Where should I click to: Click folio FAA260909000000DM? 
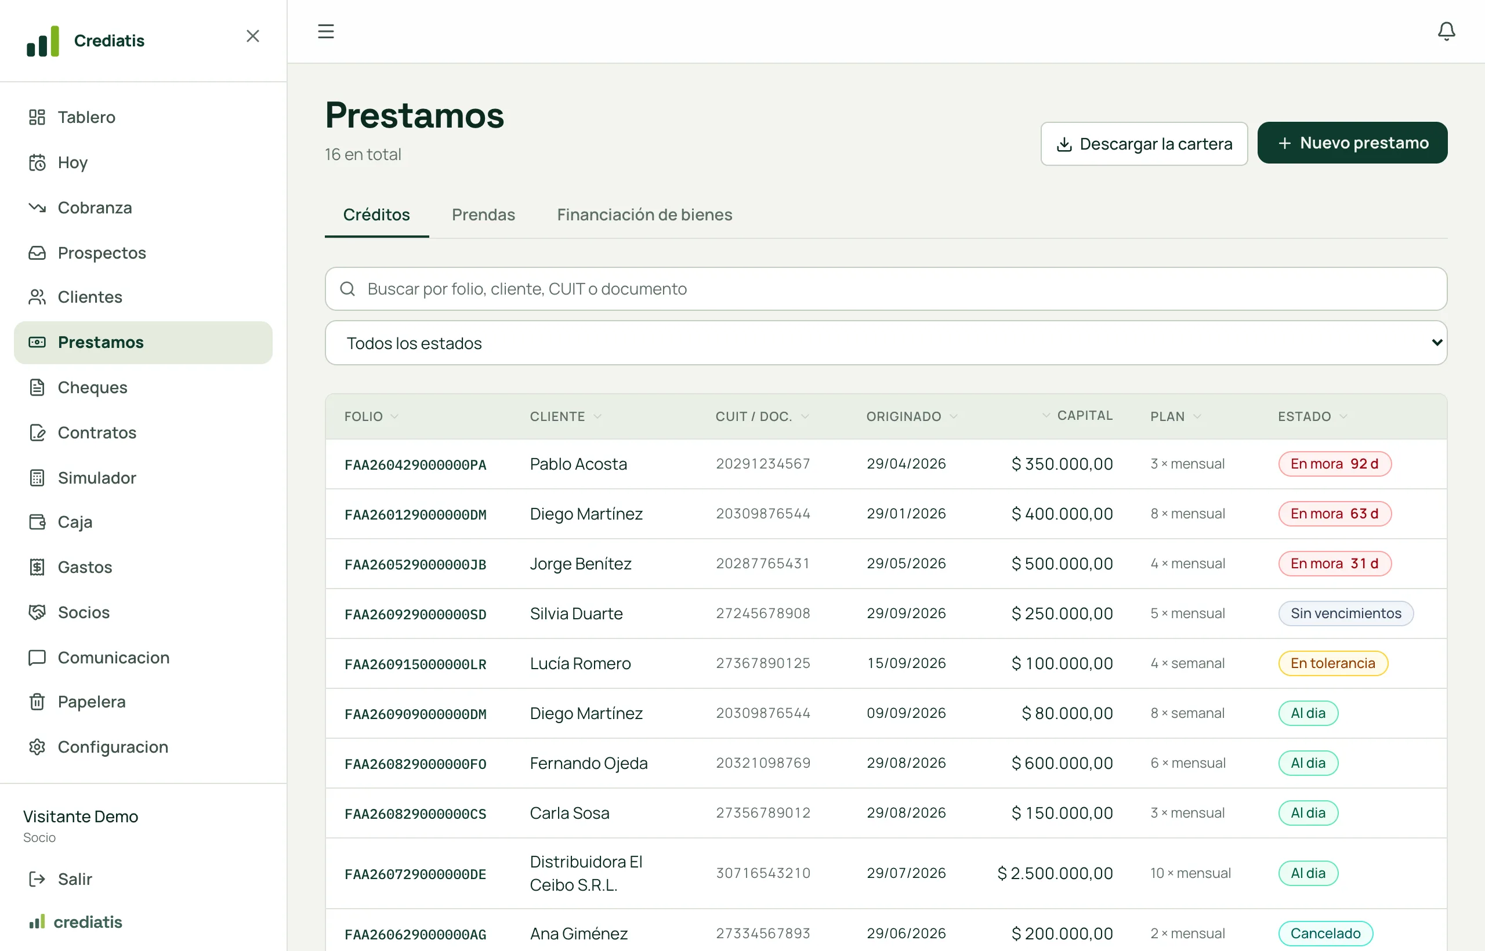(415, 714)
